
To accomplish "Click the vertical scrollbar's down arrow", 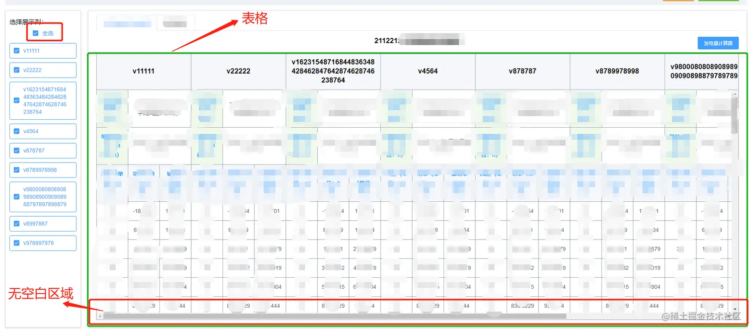I will (735, 309).
